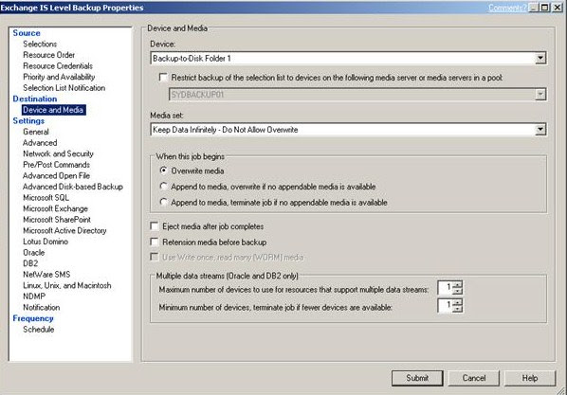The image size is (567, 395).
Task: Cancel the backup properties dialog
Action: pos(474,378)
